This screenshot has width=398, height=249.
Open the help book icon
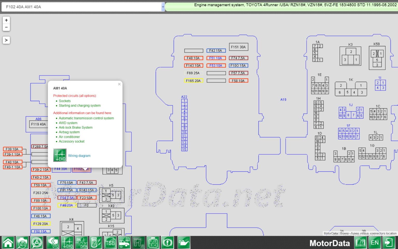360,243
